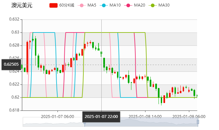219x130 pixels.
Task: Click the green MA30 legend marker
Action: click(153, 6)
